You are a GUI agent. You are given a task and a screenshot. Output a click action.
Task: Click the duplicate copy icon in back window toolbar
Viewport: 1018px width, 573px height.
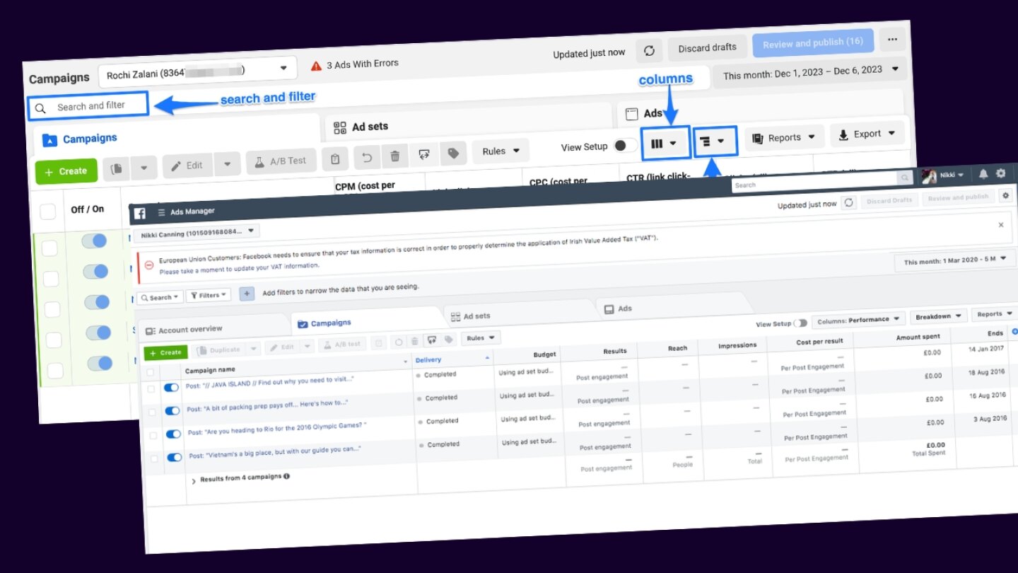[x=117, y=168]
